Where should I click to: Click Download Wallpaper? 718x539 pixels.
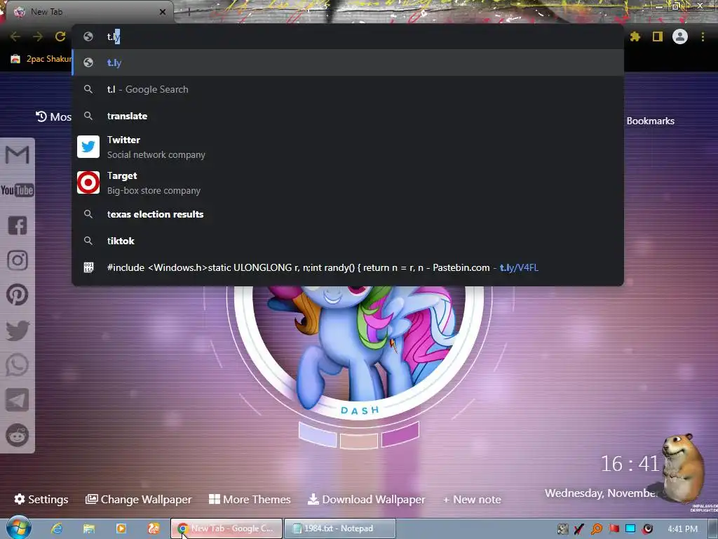pos(366,499)
